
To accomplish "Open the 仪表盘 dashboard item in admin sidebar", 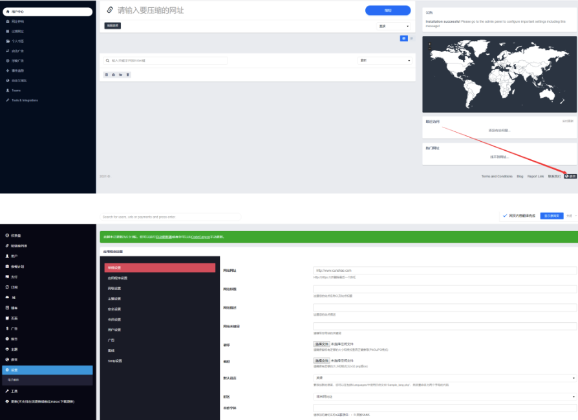I will coord(14,236).
